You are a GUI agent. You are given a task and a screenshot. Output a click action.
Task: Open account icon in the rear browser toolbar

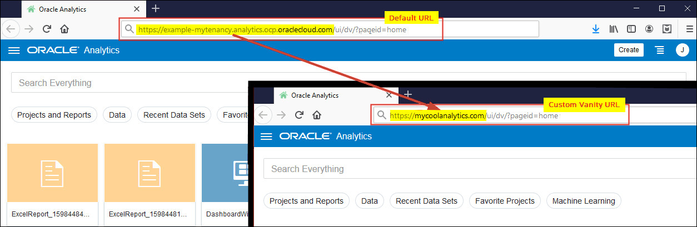[x=649, y=29]
